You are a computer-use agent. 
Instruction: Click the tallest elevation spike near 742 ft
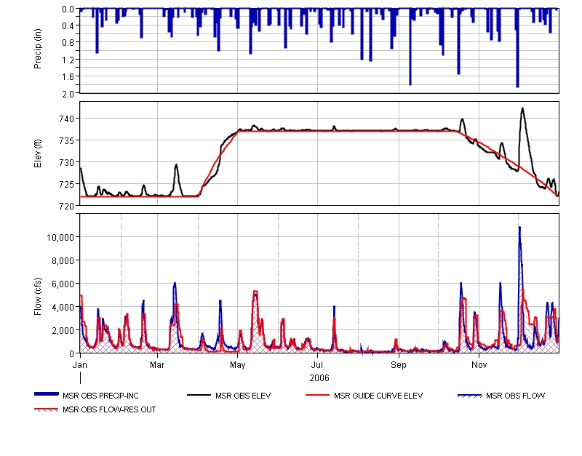(x=522, y=108)
